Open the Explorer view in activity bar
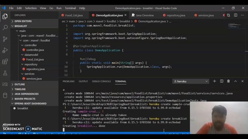The image size is (248, 139). [x=5, y=16]
